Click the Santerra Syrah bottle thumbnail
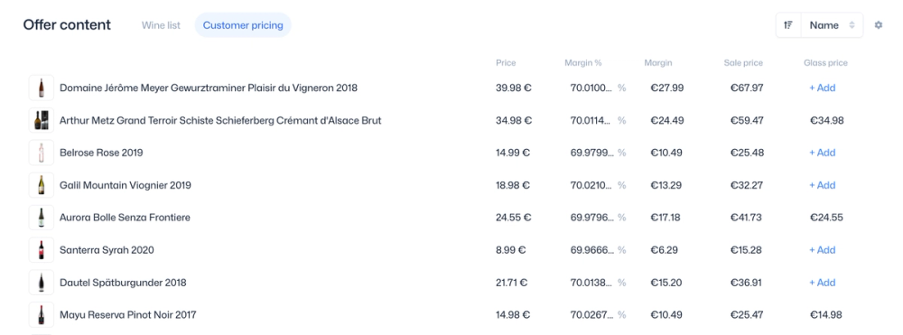The image size is (903, 335). [x=42, y=250]
